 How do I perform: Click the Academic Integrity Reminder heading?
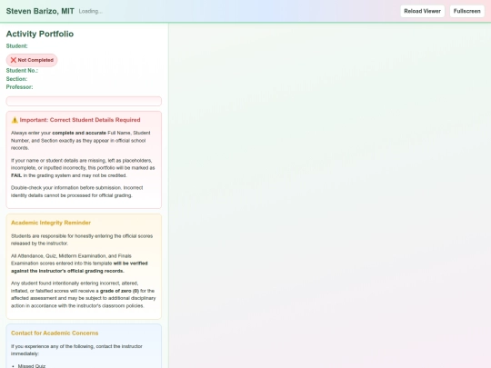point(51,223)
